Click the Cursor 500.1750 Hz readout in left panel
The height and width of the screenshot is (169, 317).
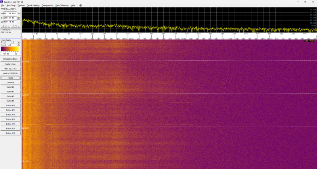(6, 32)
